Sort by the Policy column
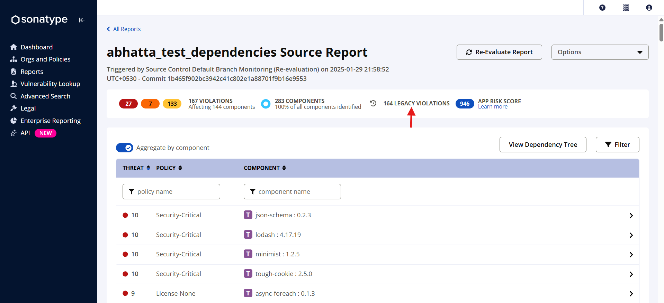The width and height of the screenshot is (664, 303). pos(169,168)
